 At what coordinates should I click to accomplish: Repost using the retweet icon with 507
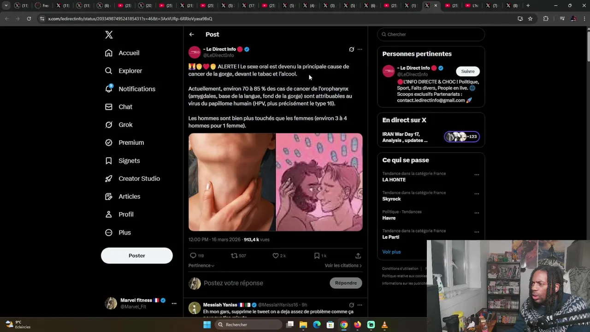click(x=238, y=255)
